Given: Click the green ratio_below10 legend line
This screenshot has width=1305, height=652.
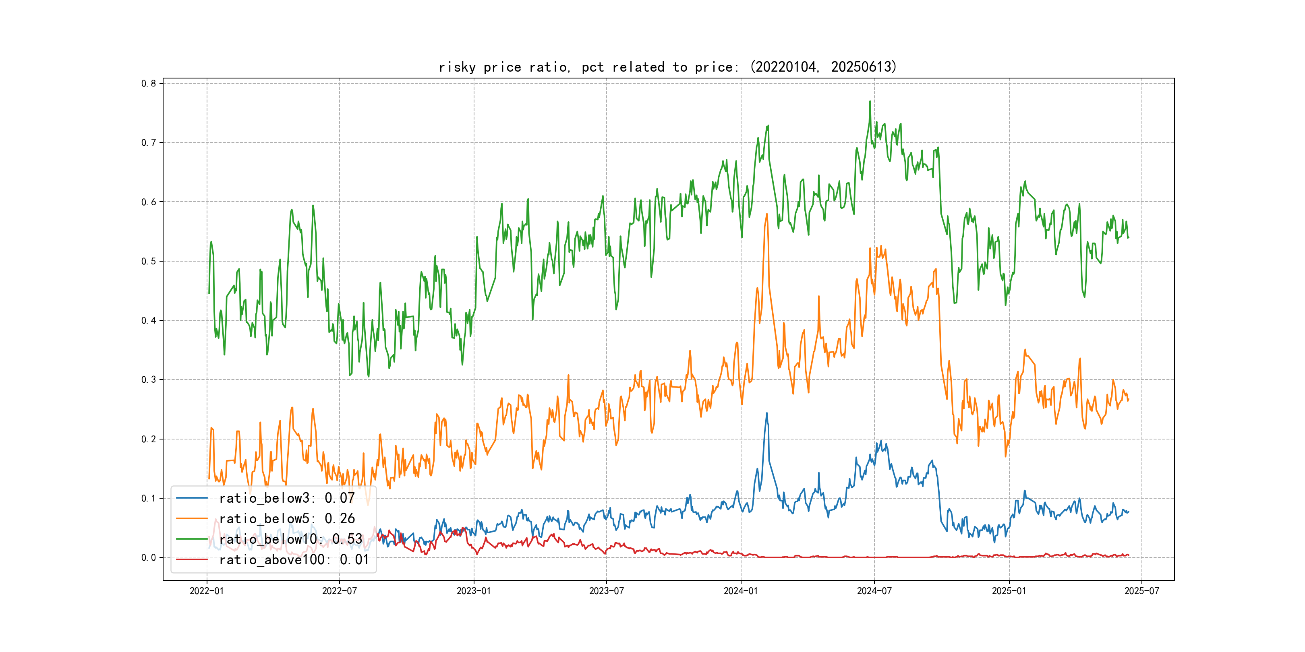Looking at the screenshot, I should (x=191, y=539).
